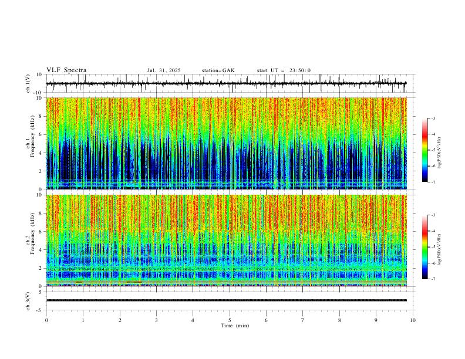
Task: Click the ch.1 voltage waveform trace panel
Action: coord(231,83)
